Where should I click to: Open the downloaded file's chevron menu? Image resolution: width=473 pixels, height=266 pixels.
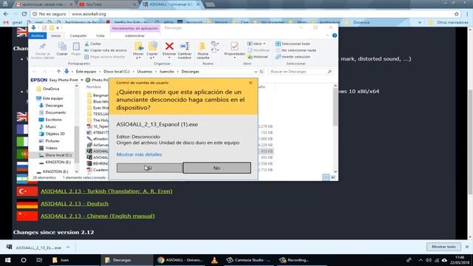click(68, 248)
